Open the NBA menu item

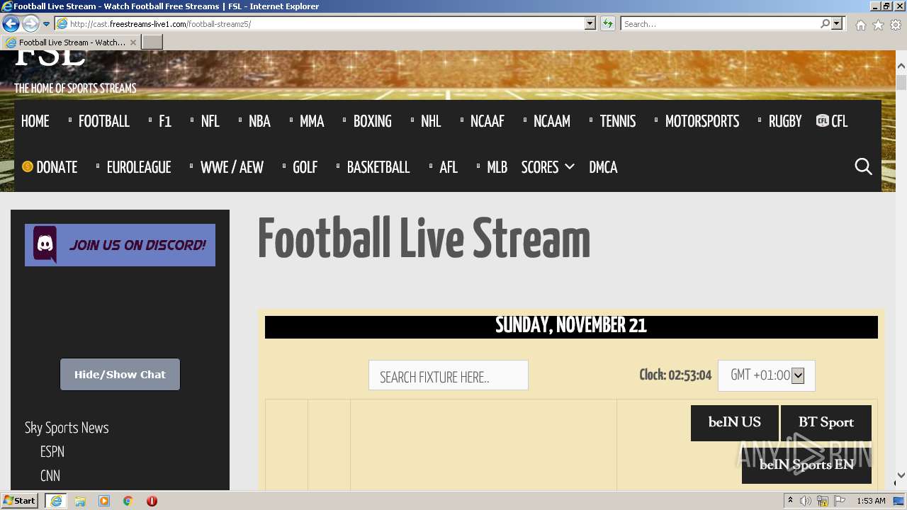pyautogui.click(x=260, y=121)
